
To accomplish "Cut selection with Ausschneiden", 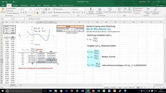I will (x=11, y=8).
